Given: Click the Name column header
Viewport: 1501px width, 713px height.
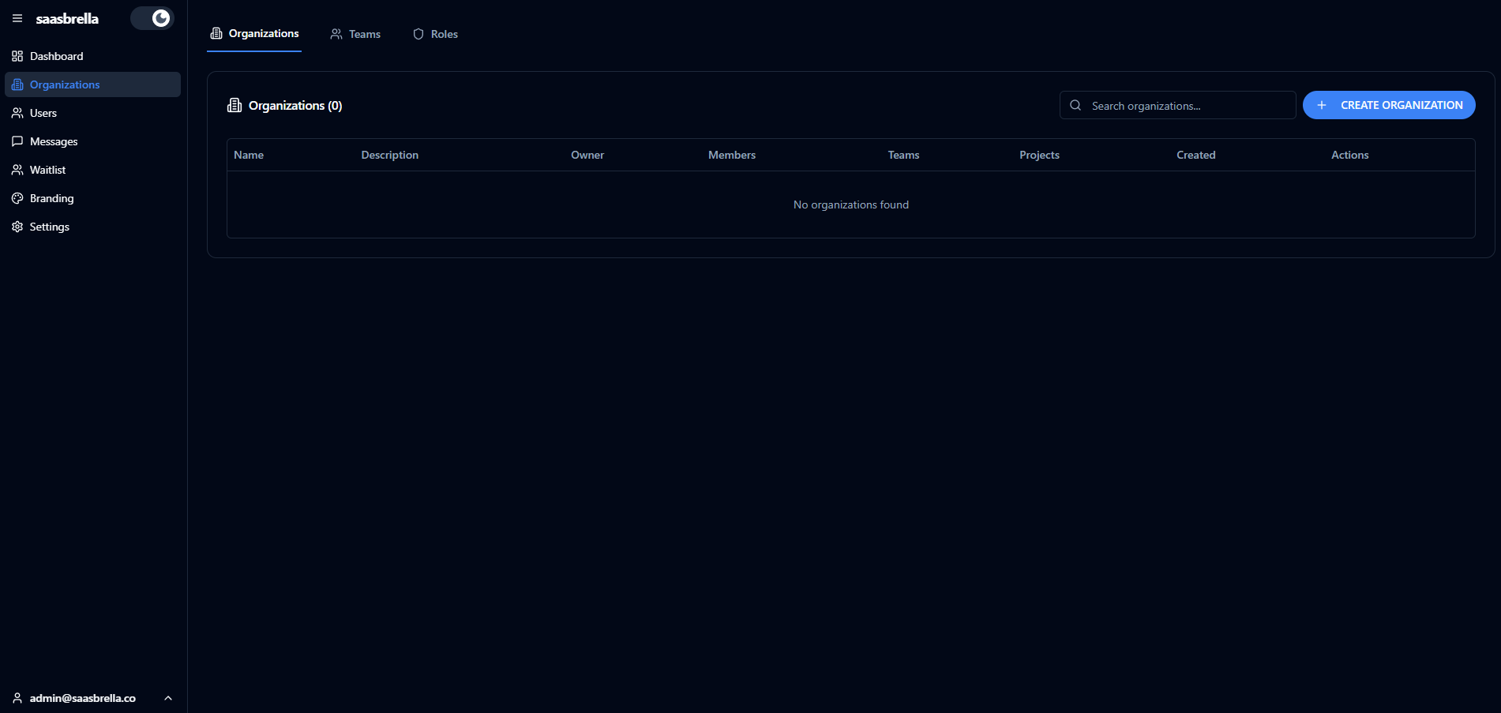Looking at the screenshot, I should coord(249,155).
